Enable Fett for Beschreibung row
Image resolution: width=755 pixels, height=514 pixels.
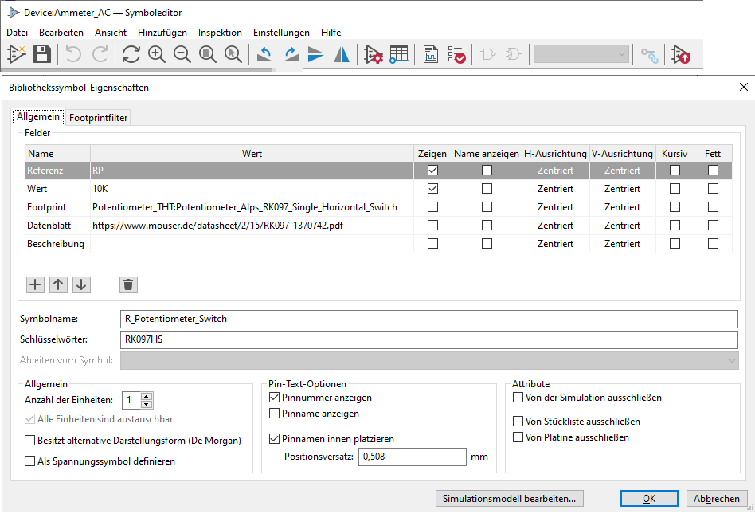(713, 243)
